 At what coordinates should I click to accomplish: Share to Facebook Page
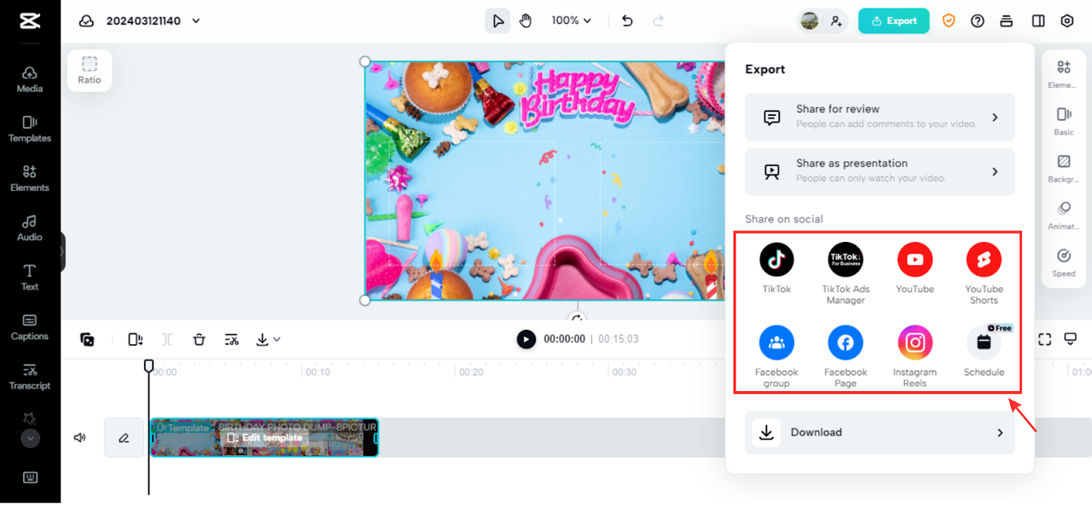[x=845, y=356]
